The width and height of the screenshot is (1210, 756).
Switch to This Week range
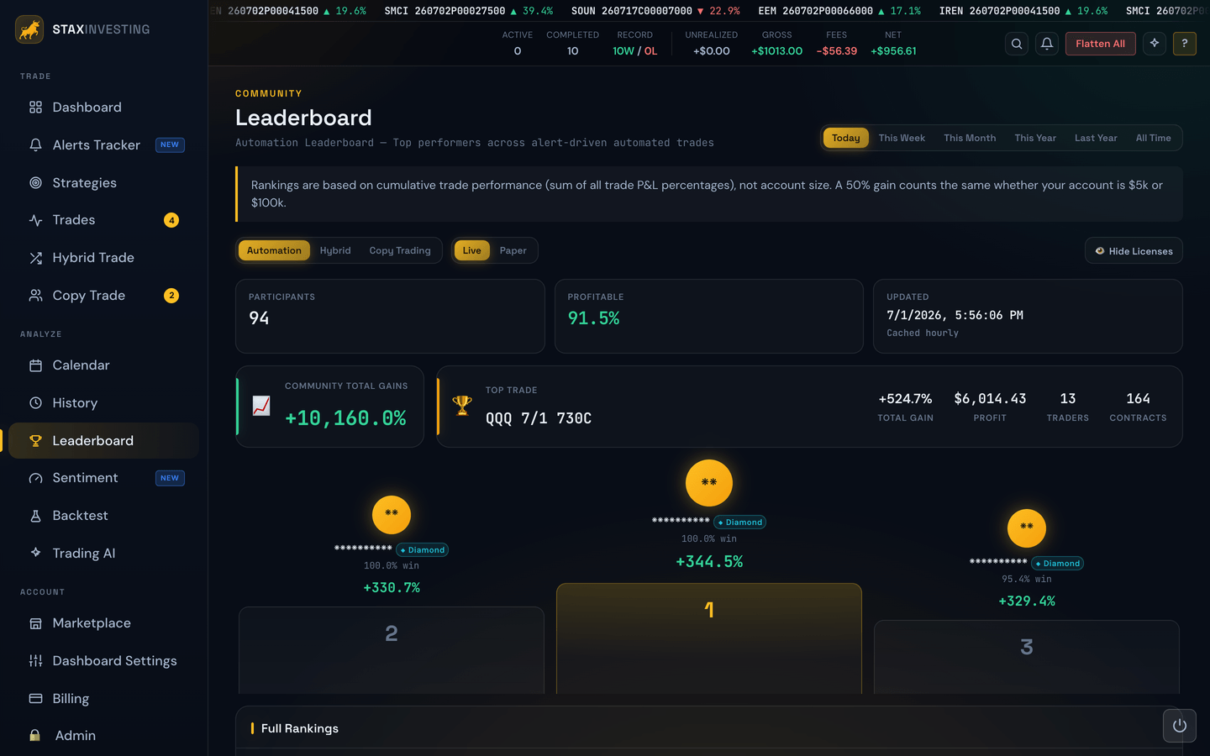point(902,138)
